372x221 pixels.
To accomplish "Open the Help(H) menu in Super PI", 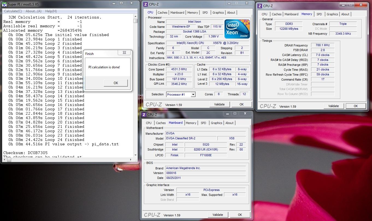I will click(x=51, y=11).
